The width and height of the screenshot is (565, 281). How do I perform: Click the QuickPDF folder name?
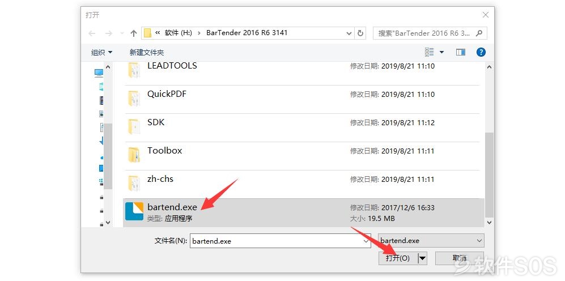tap(167, 94)
